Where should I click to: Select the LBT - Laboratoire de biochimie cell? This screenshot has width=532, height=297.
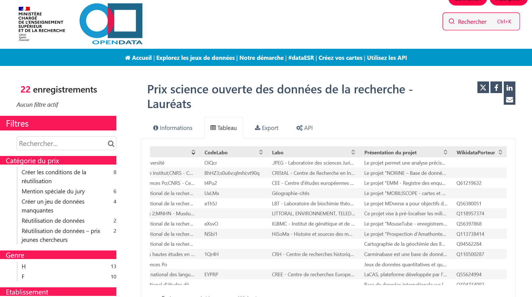[x=313, y=203]
